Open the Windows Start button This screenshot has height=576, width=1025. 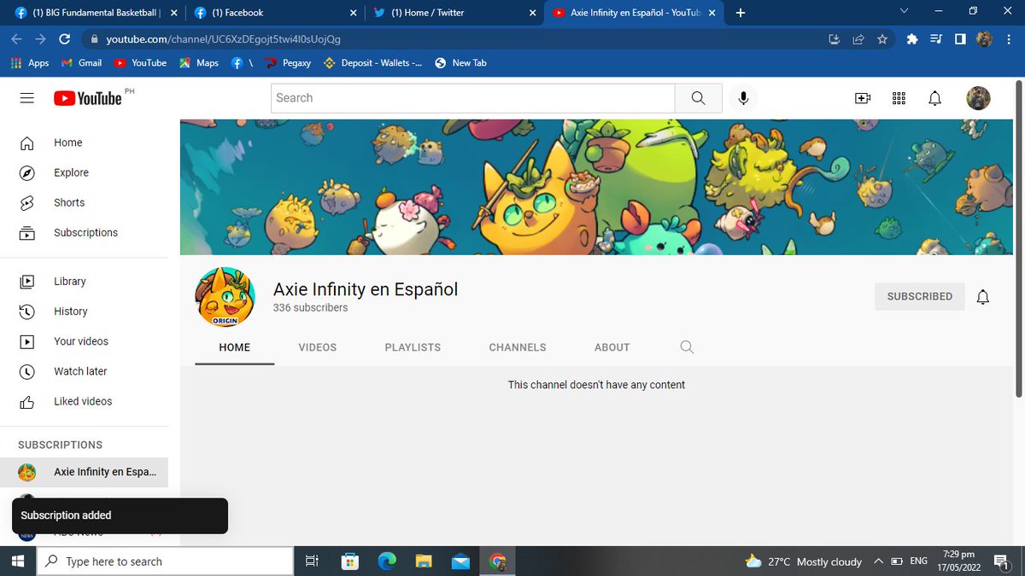(19, 561)
